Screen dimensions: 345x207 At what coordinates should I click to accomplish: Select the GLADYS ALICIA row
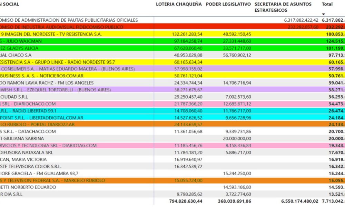pos(172,48)
